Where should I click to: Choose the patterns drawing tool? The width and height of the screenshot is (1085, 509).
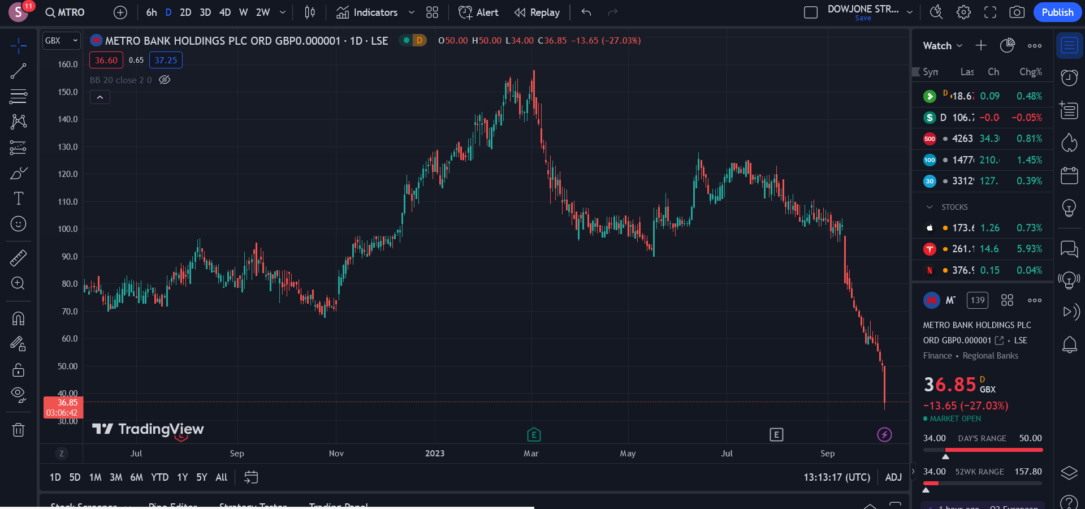(x=18, y=122)
